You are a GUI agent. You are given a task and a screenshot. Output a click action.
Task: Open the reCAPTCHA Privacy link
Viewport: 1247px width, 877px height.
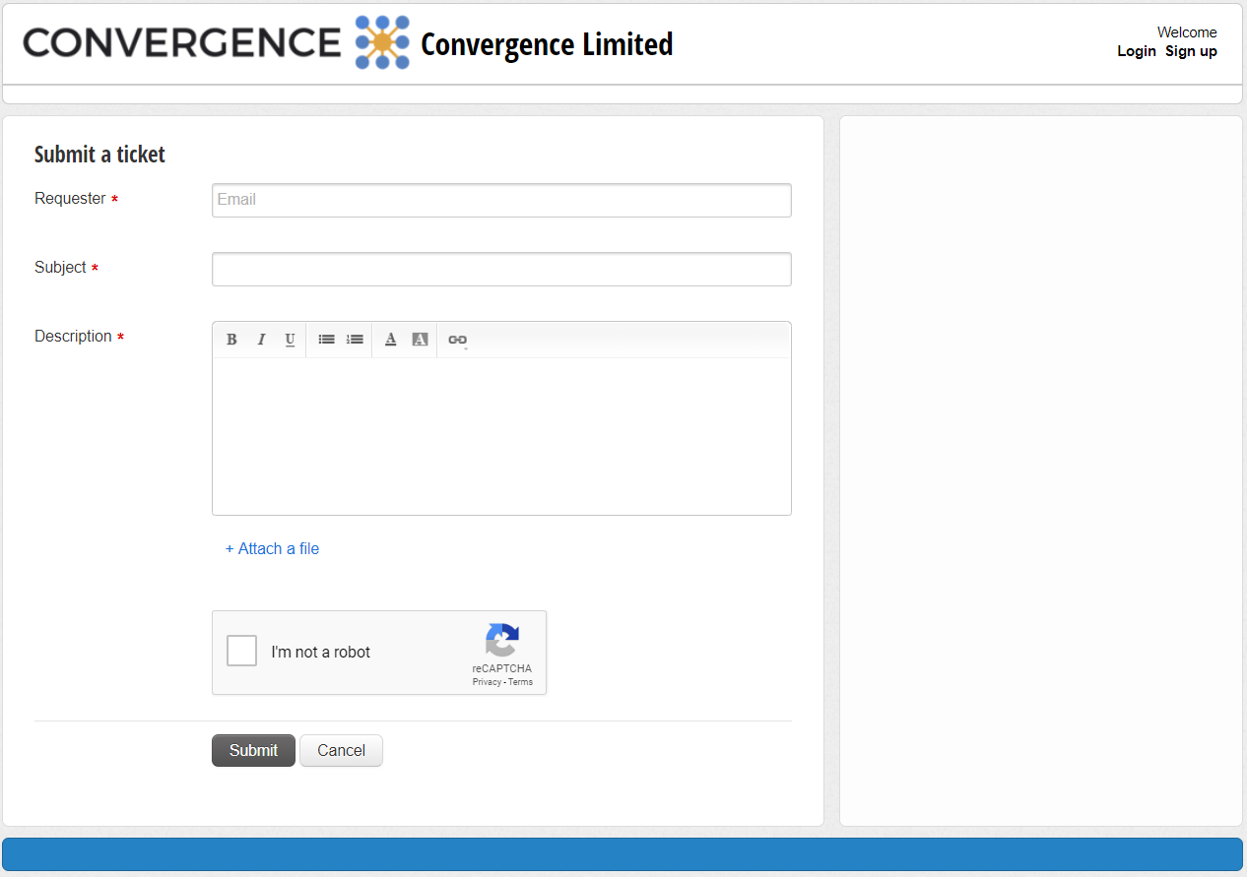coord(486,681)
